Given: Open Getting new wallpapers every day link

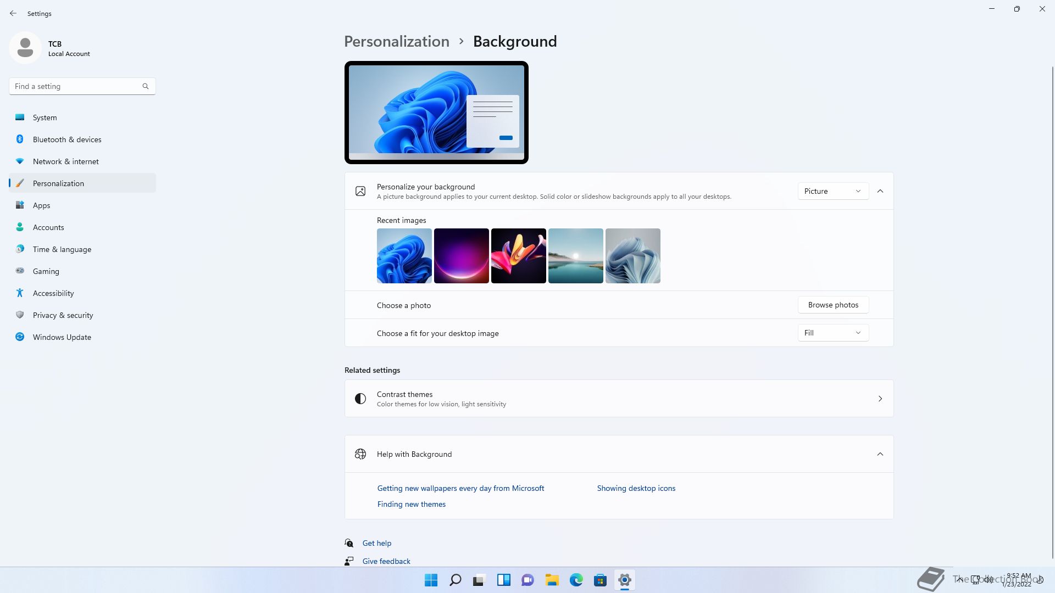Looking at the screenshot, I should tap(460, 488).
